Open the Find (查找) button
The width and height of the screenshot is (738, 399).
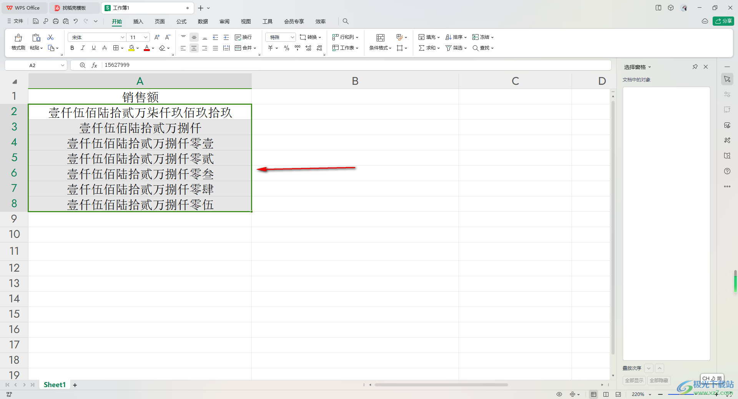click(483, 48)
